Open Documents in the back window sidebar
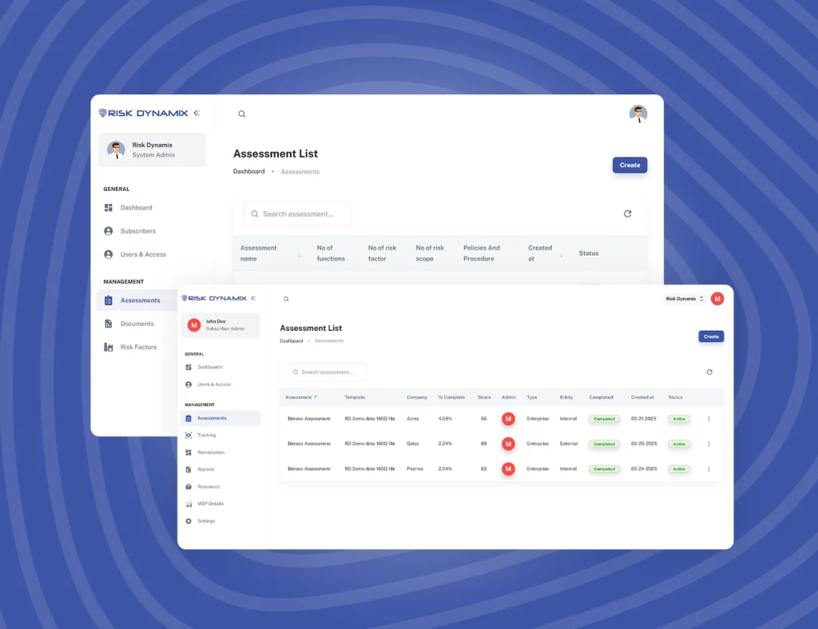Image resolution: width=818 pixels, height=629 pixels. (137, 324)
